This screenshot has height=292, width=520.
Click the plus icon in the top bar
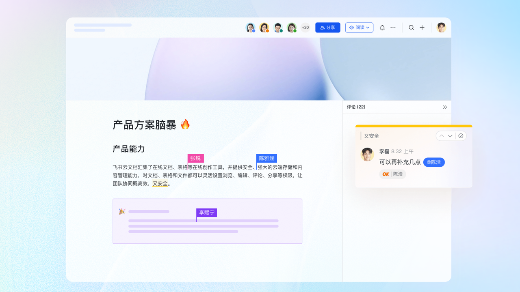click(x=422, y=28)
